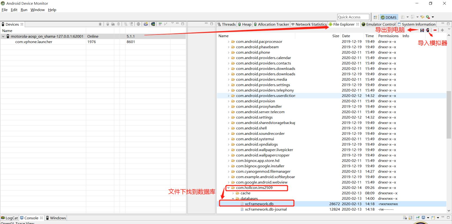
Task: Open the Run toolbar dropdown arrow
Action: click(x=433, y=17)
